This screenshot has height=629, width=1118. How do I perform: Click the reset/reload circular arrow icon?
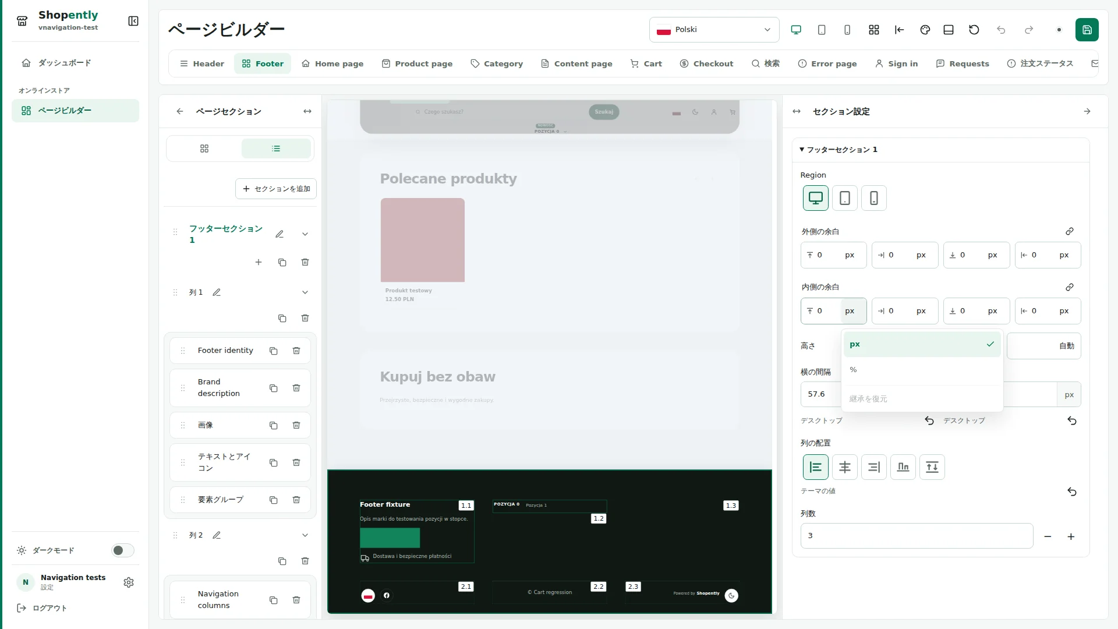point(974,30)
